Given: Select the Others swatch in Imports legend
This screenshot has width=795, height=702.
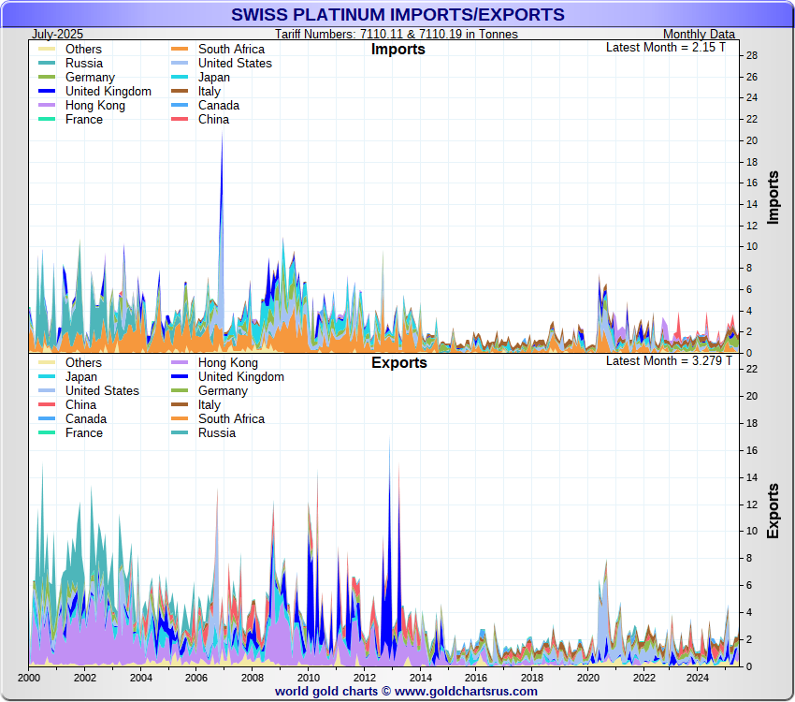Looking at the screenshot, I should (x=46, y=50).
